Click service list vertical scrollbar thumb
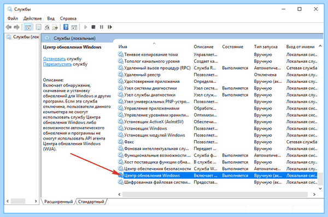The image size is (328, 217). coord(320,179)
